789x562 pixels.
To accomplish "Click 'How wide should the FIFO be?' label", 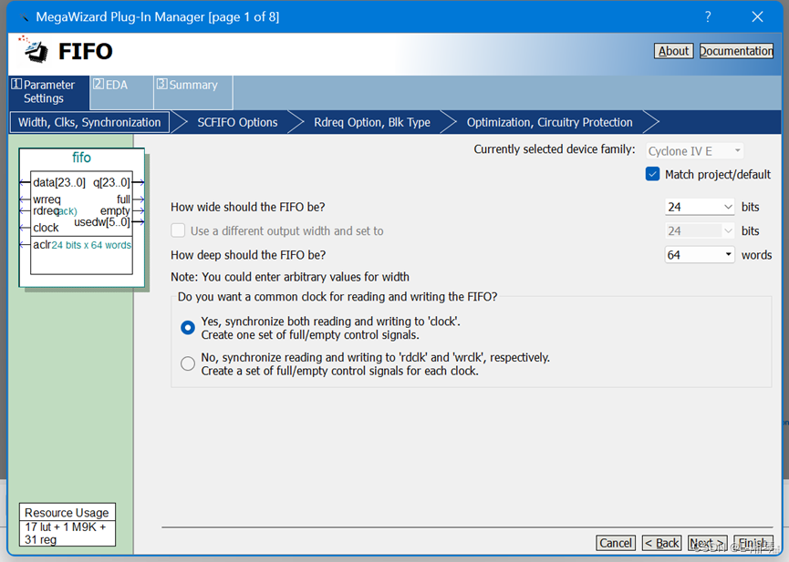I will click(x=247, y=207).
